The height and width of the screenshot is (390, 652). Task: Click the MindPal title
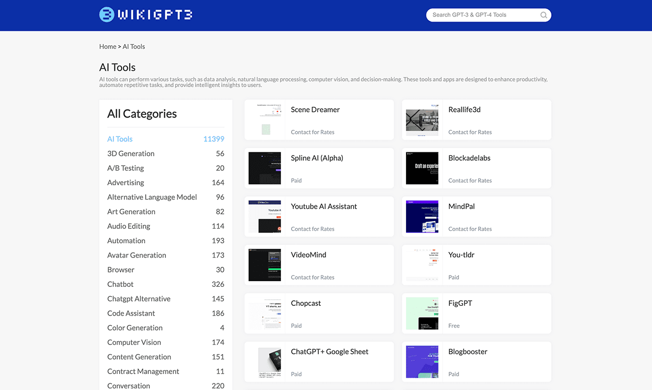click(x=462, y=206)
